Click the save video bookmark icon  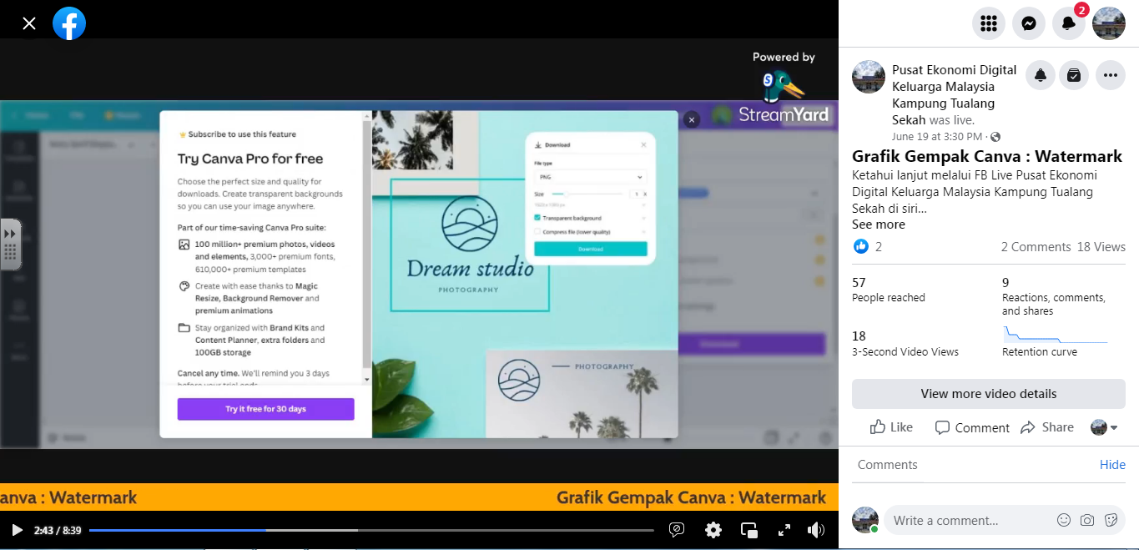(x=1074, y=75)
